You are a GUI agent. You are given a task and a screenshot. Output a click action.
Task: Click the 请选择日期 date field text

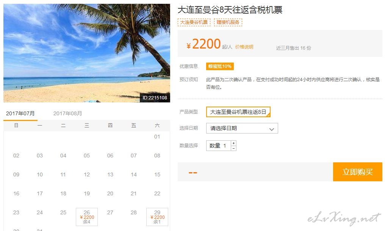(x=224, y=128)
